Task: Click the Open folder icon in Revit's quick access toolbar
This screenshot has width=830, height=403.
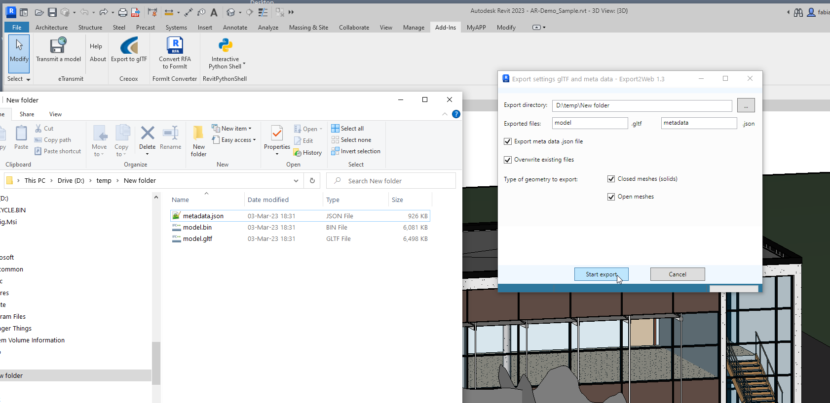Action: click(39, 12)
